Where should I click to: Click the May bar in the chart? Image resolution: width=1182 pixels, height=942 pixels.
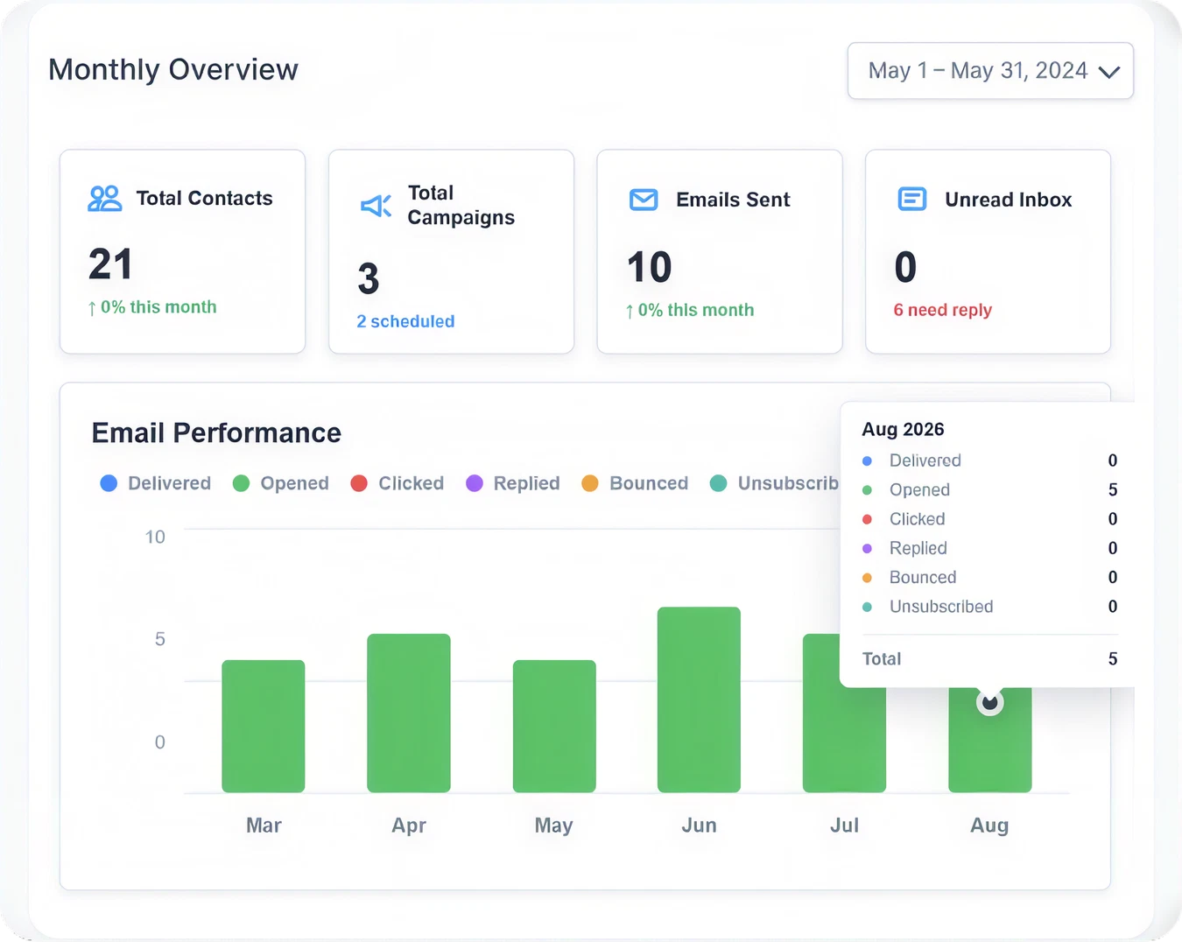[x=554, y=727]
